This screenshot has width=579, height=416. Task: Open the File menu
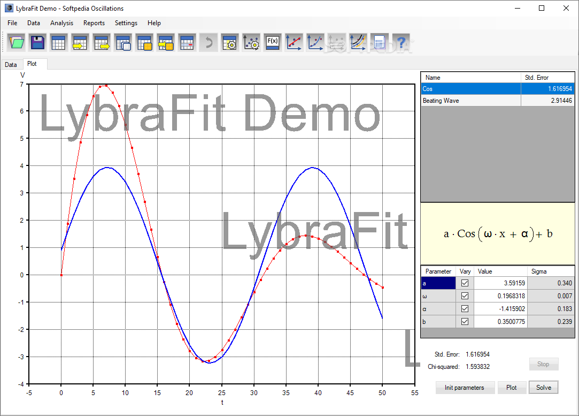[x=12, y=23]
